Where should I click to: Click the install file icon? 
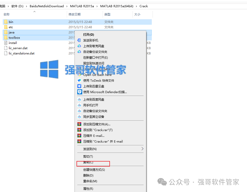[x=6, y=43]
